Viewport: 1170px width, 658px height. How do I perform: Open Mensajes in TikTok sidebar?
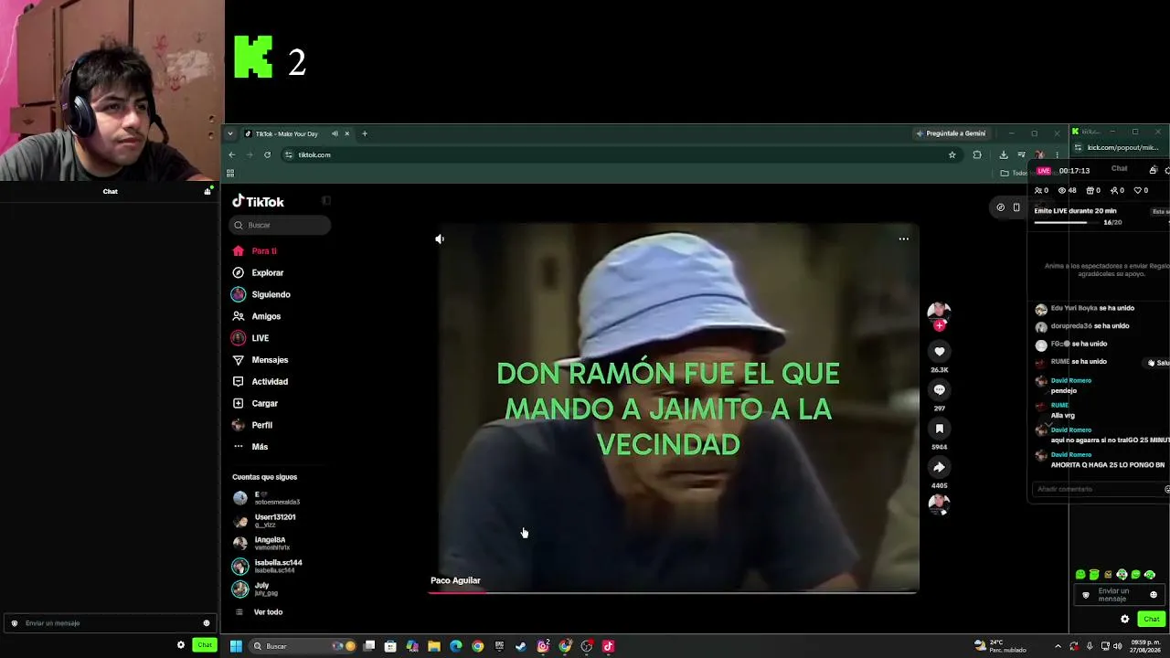261,360
